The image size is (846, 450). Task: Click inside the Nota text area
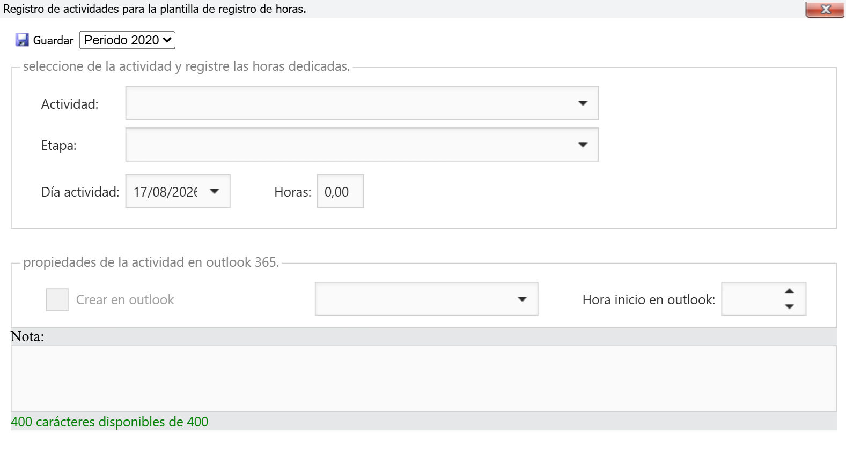click(424, 379)
